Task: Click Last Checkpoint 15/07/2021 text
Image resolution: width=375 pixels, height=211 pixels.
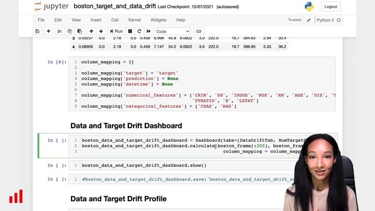Action: [185, 6]
